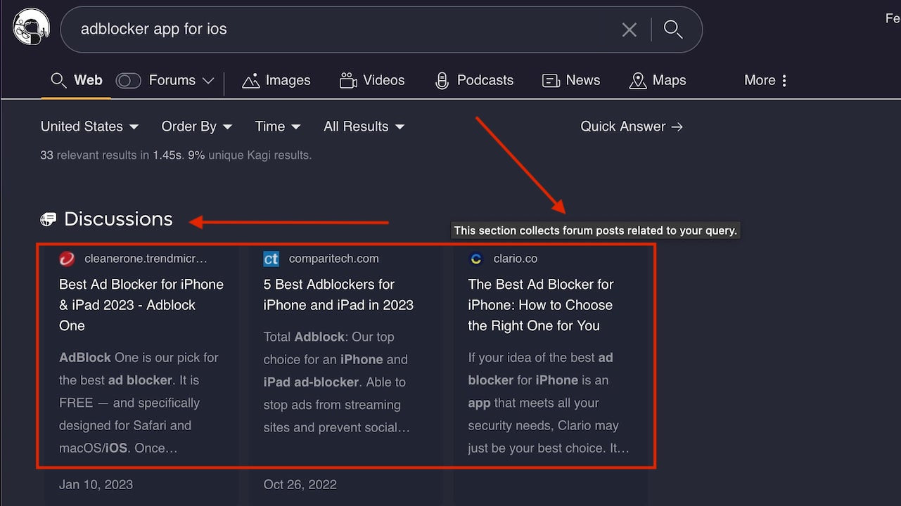Click the Kagi mascot logo
The image size is (901, 506).
(x=31, y=27)
